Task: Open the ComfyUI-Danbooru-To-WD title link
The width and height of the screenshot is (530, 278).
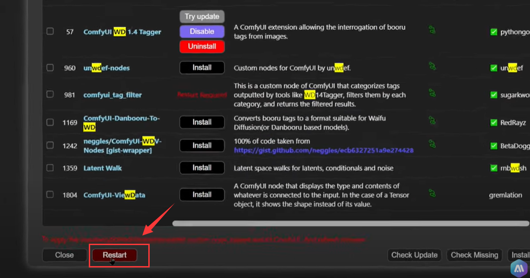Action: [x=122, y=123]
